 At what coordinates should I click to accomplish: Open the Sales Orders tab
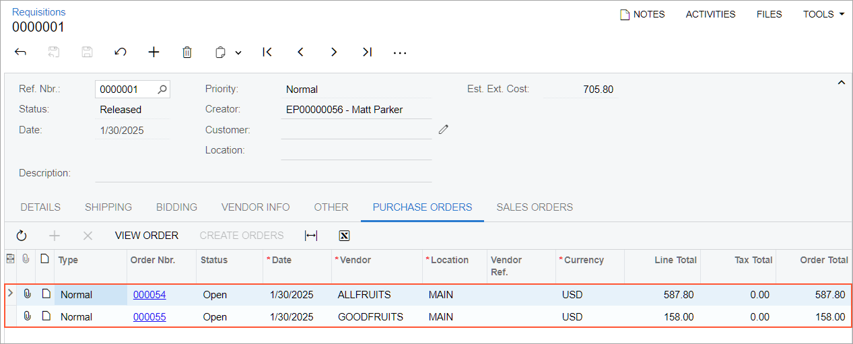[535, 207]
